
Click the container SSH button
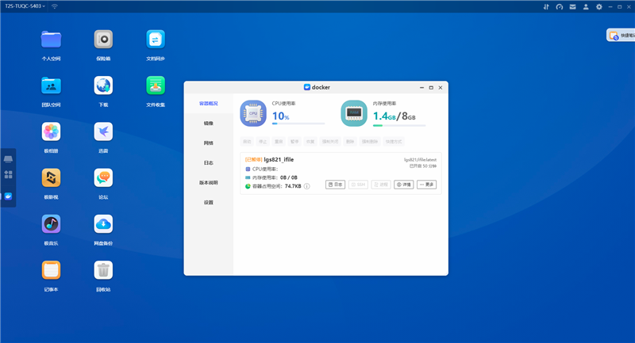[x=358, y=185]
